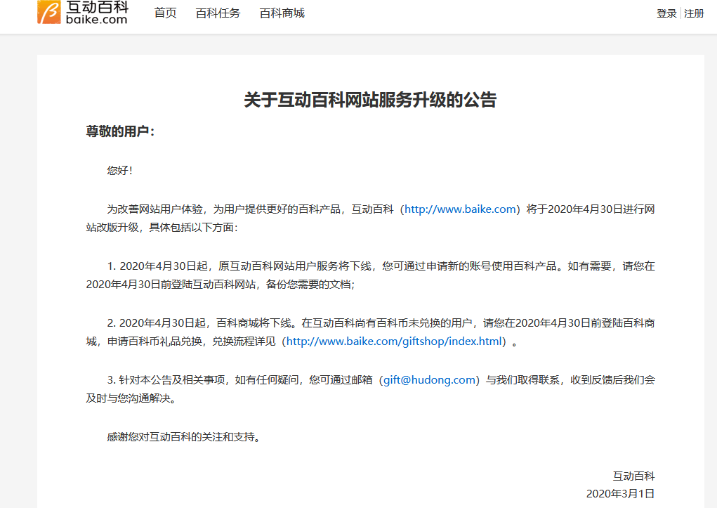
Task: Open the 百科任务 menu item
Action: pos(218,13)
